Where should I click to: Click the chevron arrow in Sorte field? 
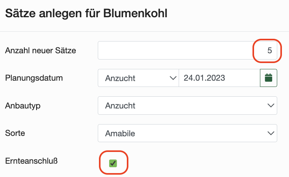(271, 133)
